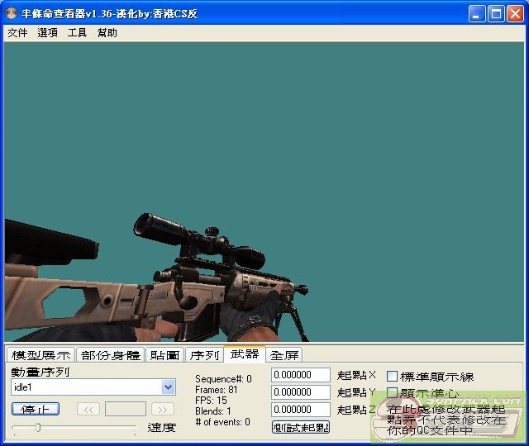This screenshot has height=446, width=529.
Task: Select the 貼圖 tab
Action: click(x=165, y=355)
